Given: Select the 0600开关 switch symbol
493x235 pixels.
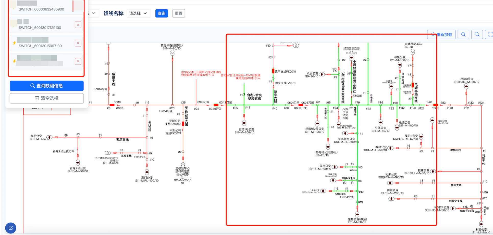Looking at the screenshot, I should (301, 105).
